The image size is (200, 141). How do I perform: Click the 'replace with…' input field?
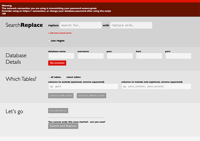[x=131, y=25]
